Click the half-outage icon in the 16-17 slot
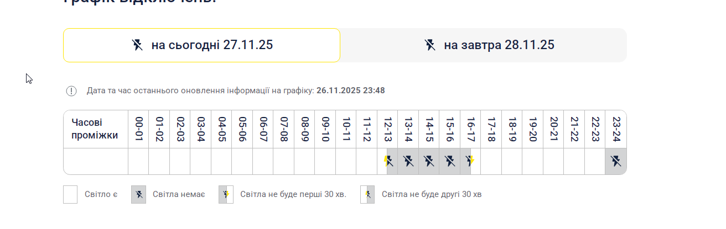Image resolution: width=726 pixels, height=229 pixels. coord(470,161)
